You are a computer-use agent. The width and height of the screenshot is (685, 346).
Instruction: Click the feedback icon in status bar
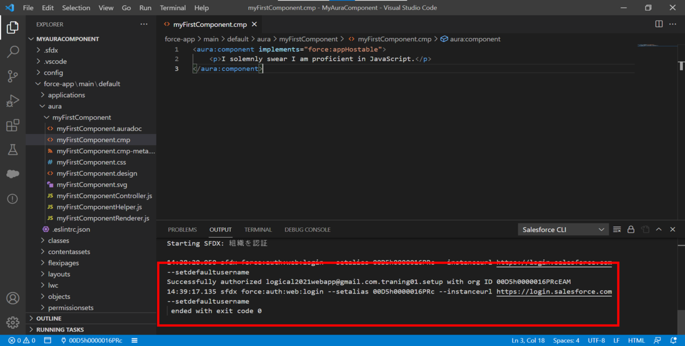658,340
